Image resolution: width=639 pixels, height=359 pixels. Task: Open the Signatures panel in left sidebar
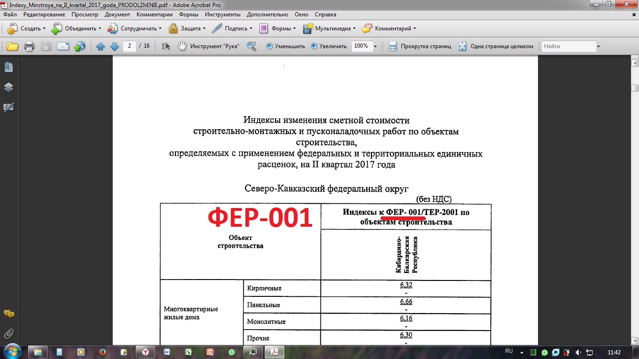tap(8, 108)
